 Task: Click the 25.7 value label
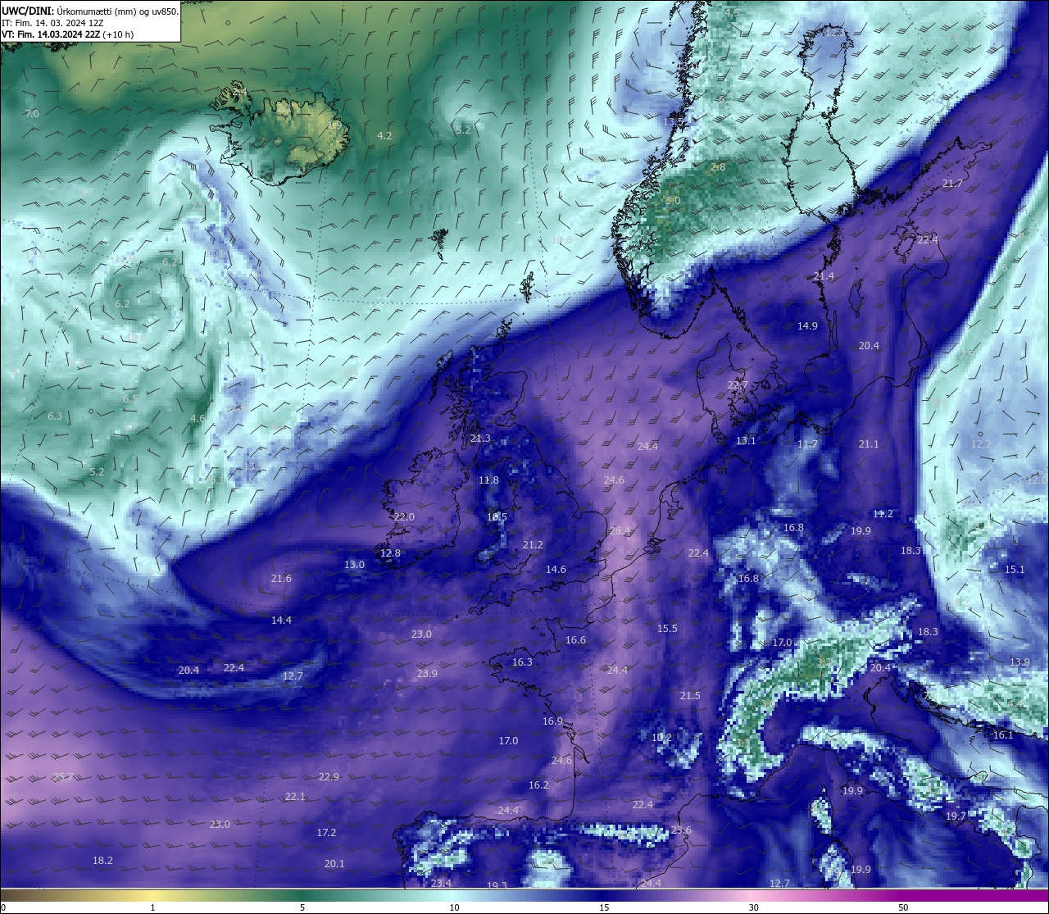point(63,776)
